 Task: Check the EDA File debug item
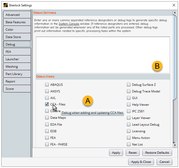[x=47, y=124]
